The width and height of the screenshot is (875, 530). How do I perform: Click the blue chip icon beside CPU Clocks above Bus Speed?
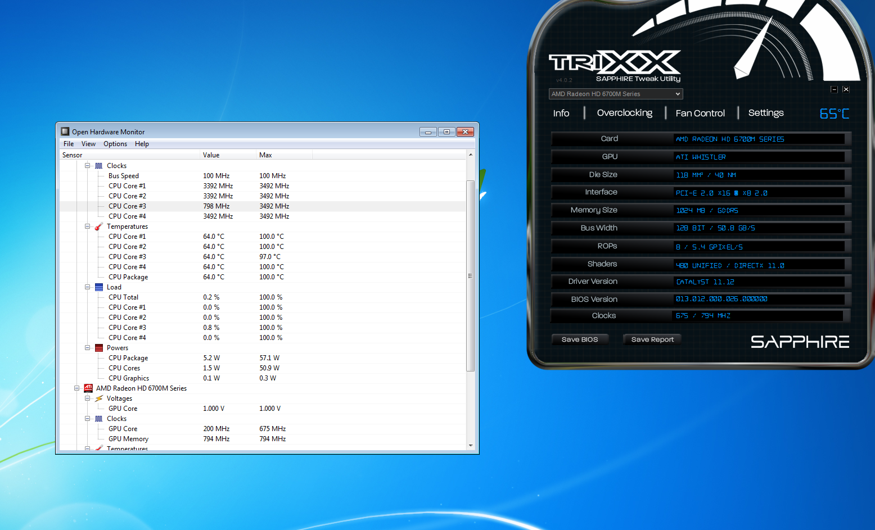click(99, 166)
